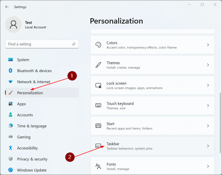This screenshot has width=222, height=175.
Task: Click the Start menu layout icon
Action: pyautogui.click(x=98, y=126)
